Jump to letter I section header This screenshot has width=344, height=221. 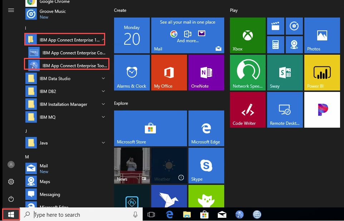26,28
